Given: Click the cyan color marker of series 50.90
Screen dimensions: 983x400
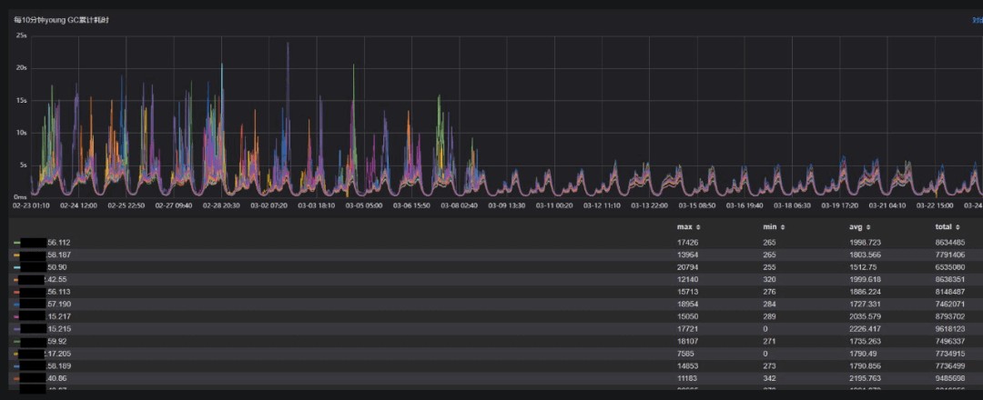Looking at the screenshot, I should 17,267.
